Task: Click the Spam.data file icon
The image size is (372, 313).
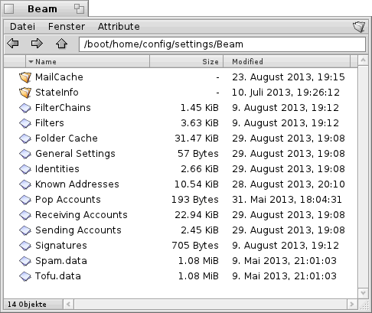Action: pos(25,261)
